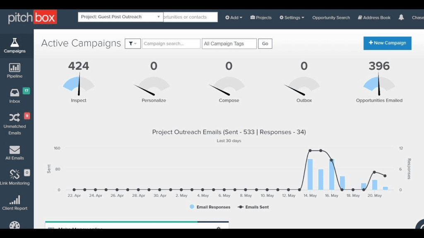Open the Inbox tray icon
424x238 pixels.
[x=14, y=93]
